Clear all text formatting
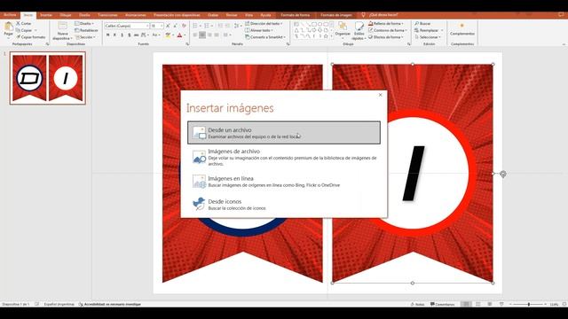The height and width of the screenshot is (319, 568). point(184,26)
